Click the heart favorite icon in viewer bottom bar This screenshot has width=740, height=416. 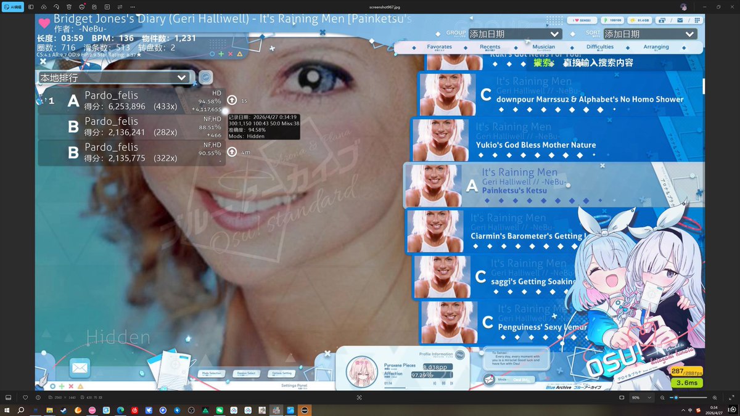pyautogui.click(x=25, y=398)
